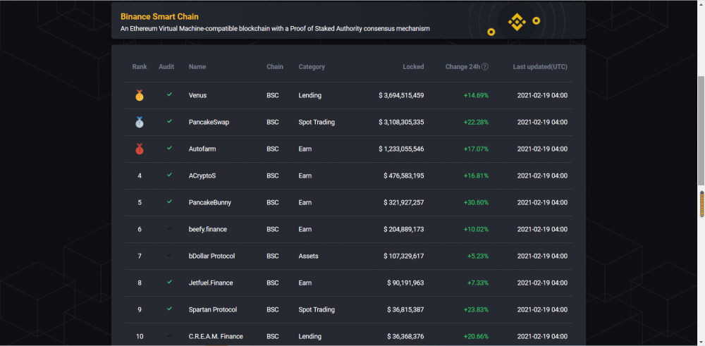Click the Last updated(UTC) column header
This screenshot has width=705, height=346.
[x=540, y=67]
